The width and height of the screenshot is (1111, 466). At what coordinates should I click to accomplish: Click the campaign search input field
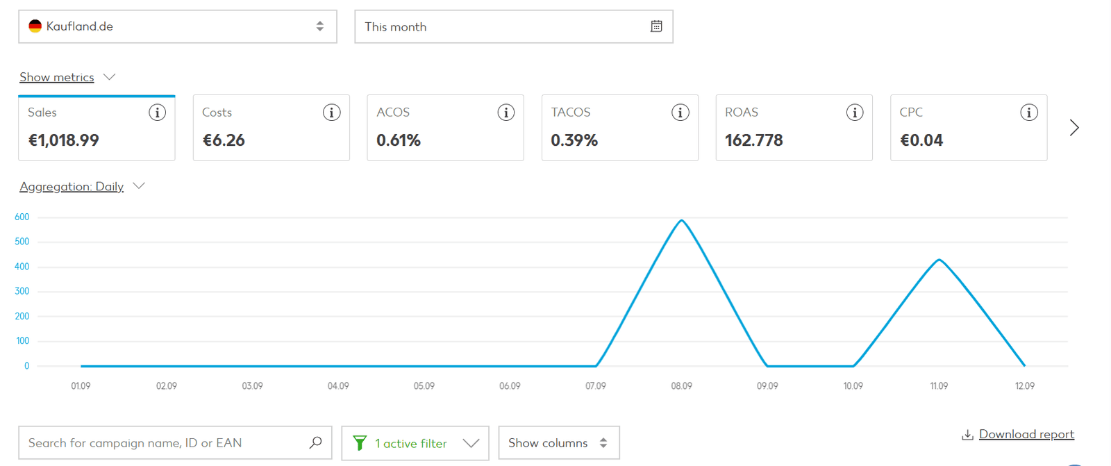[x=163, y=443]
